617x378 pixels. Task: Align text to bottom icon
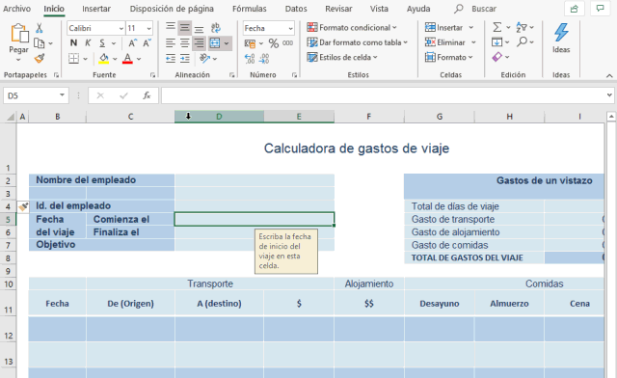[200, 28]
